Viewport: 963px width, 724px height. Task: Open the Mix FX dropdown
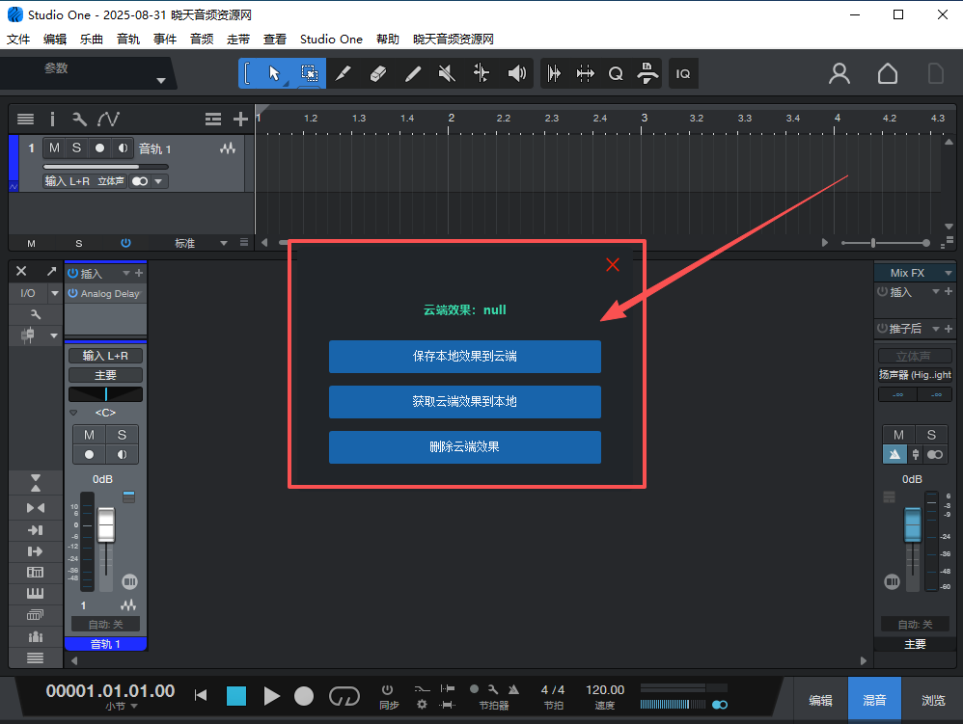point(947,273)
